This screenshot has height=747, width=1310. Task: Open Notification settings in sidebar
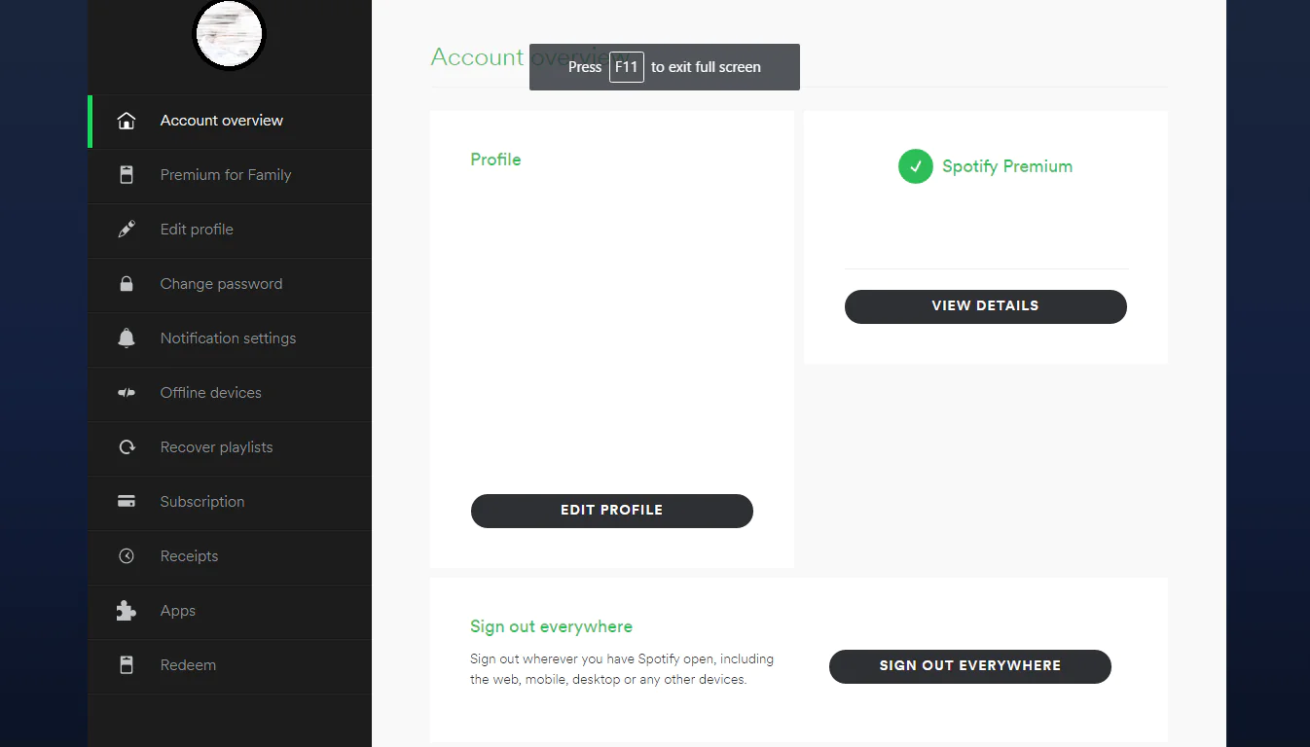[x=230, y=338]
